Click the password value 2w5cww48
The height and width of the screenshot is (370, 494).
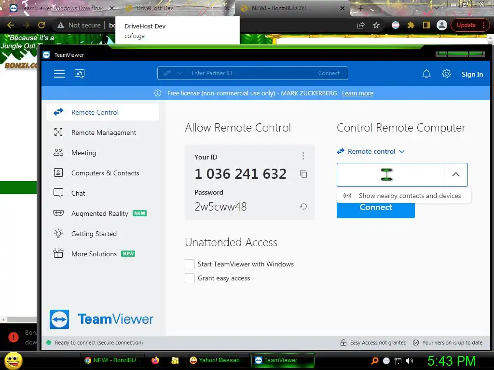pos(220,207)
